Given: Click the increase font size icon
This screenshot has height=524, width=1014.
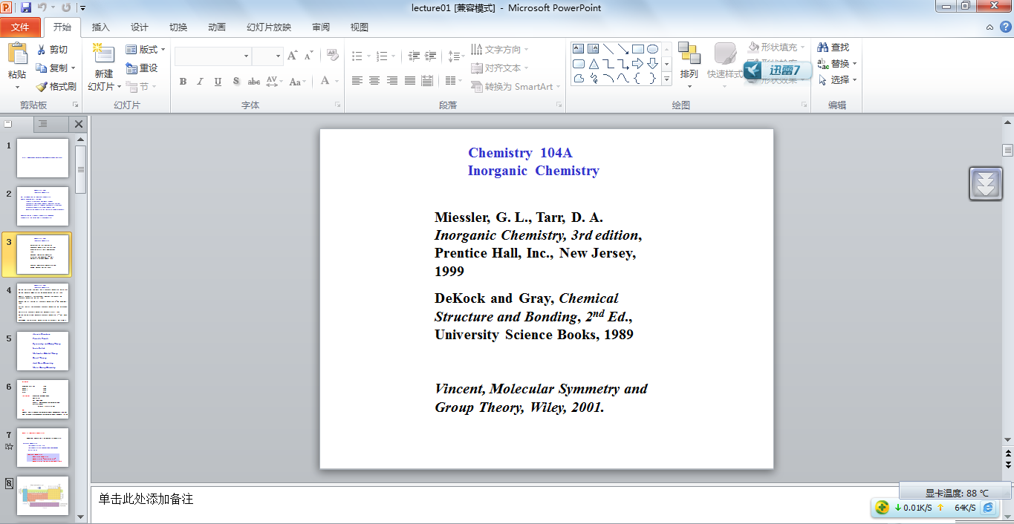Looking at the screenshot, I should [x=292, y=56].
